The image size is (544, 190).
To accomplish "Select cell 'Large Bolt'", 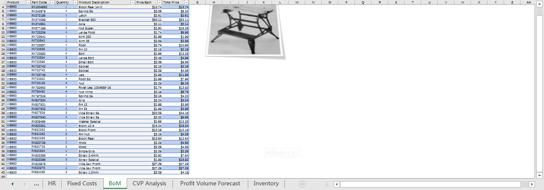I will click(x=106, y=58).
